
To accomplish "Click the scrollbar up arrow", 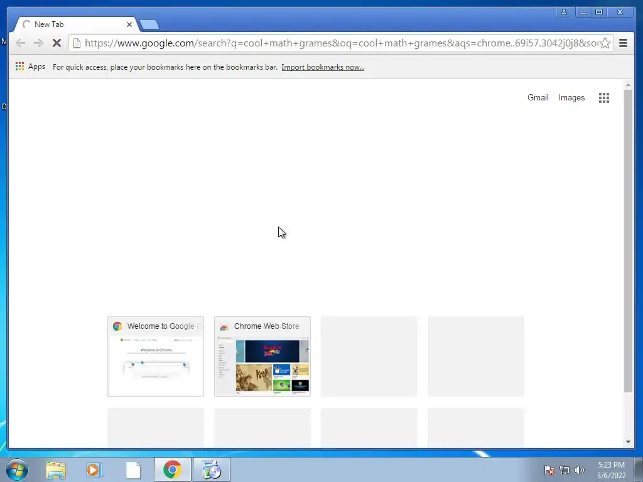I will click(628, 85).
